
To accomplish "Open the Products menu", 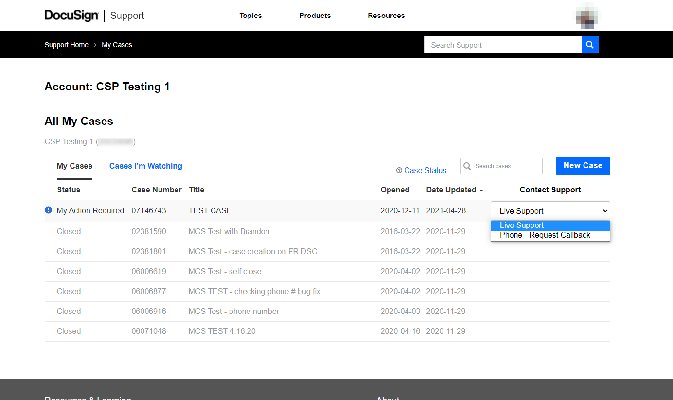I will [315, 15].
